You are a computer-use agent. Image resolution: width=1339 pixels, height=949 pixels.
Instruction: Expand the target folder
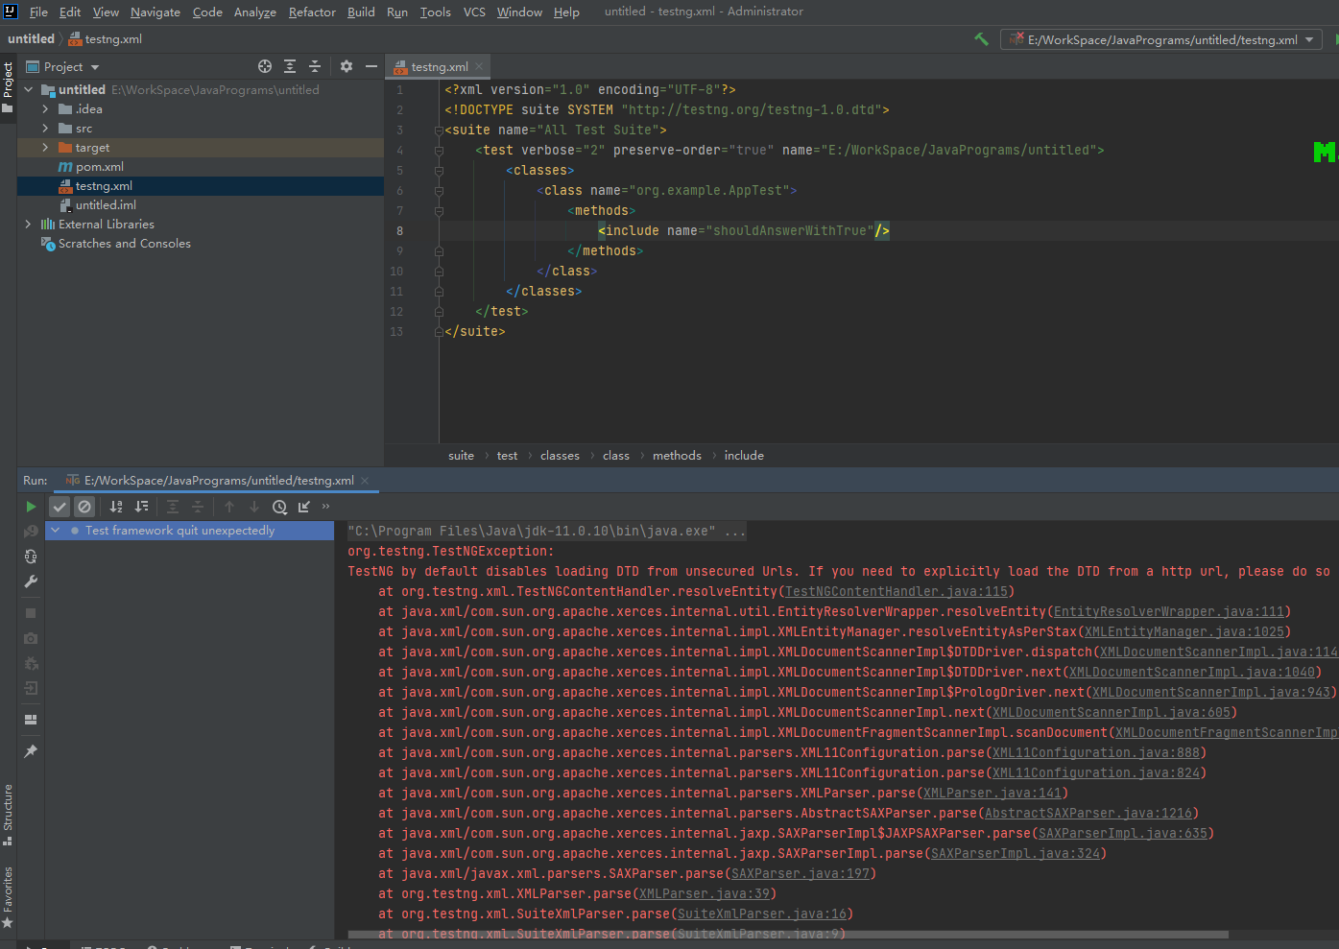[45, 148]
